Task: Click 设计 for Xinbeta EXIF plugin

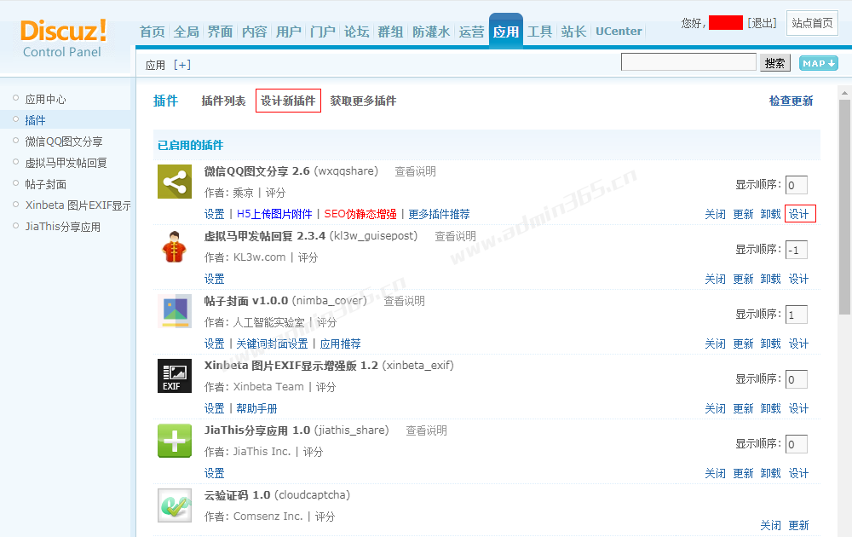Action: pyautogui.click(x=798, y=408)
